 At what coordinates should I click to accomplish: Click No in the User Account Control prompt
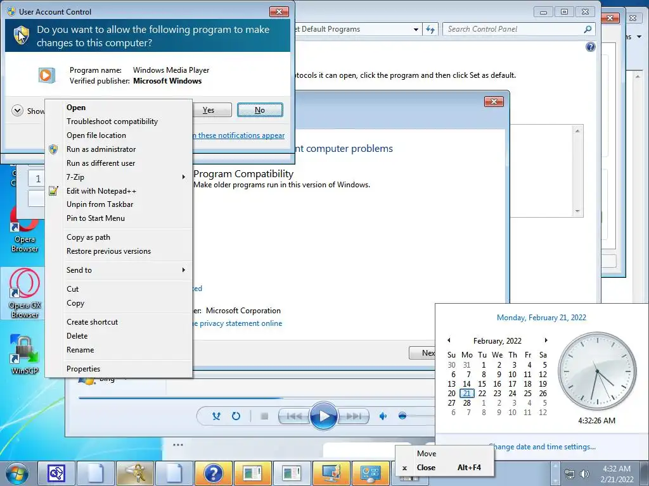point(260,110)
